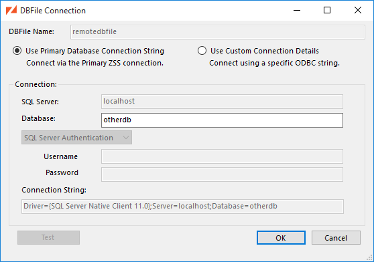Viewport: 374px width, 262px height.
Task: Click the DBFile Connection app icon
Action: coord(11,11)
